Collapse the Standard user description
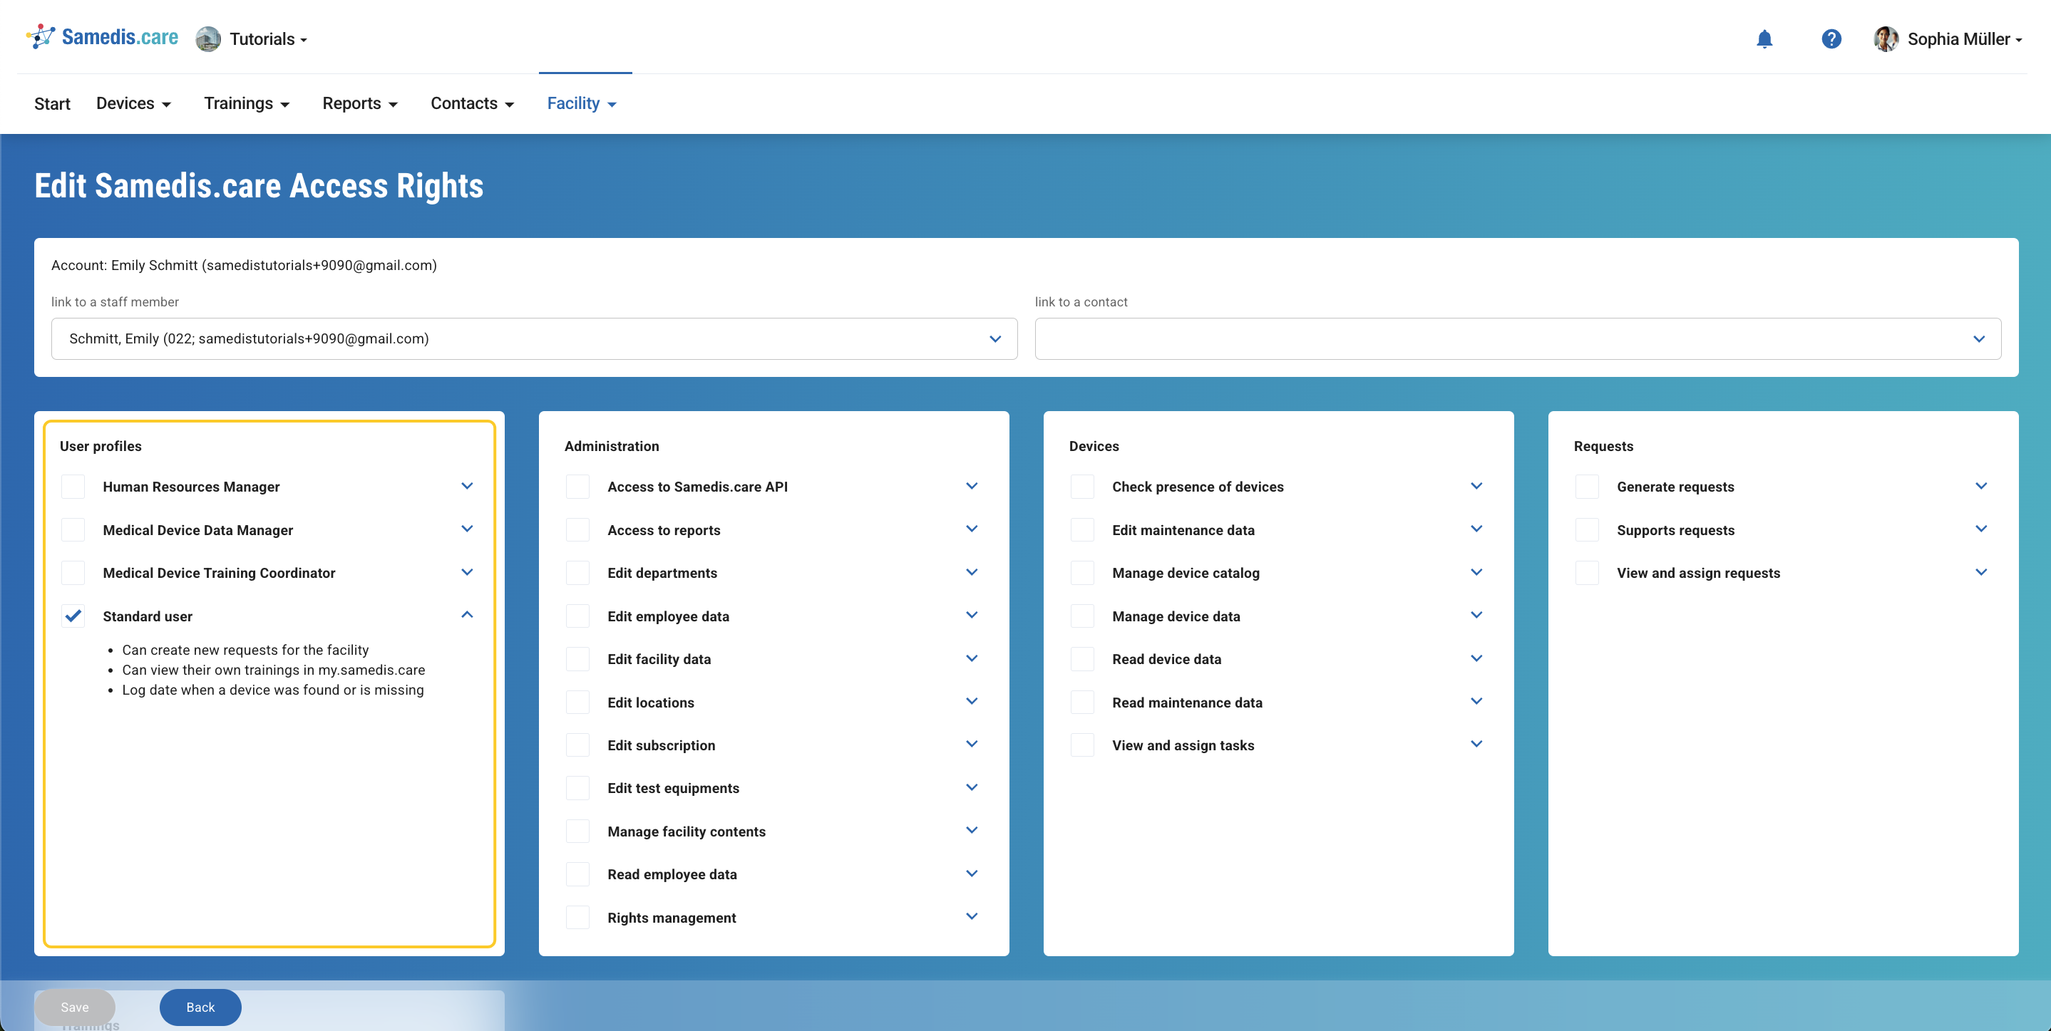 468,615
